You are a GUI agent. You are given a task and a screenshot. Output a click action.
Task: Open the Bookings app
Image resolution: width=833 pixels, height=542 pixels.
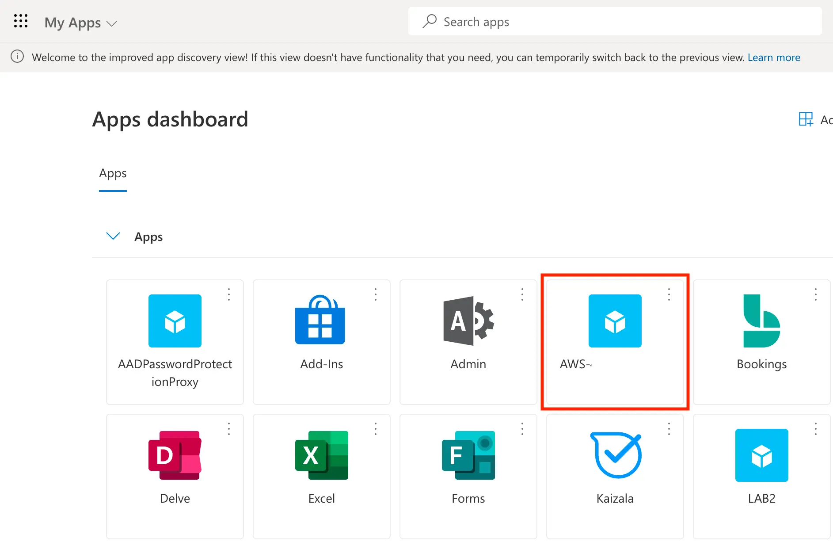coord(761,321)
